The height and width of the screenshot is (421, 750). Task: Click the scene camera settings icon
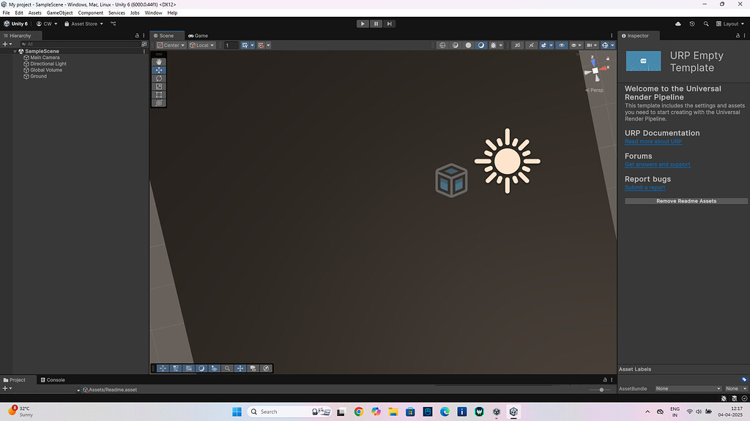[x=574, y=45]
